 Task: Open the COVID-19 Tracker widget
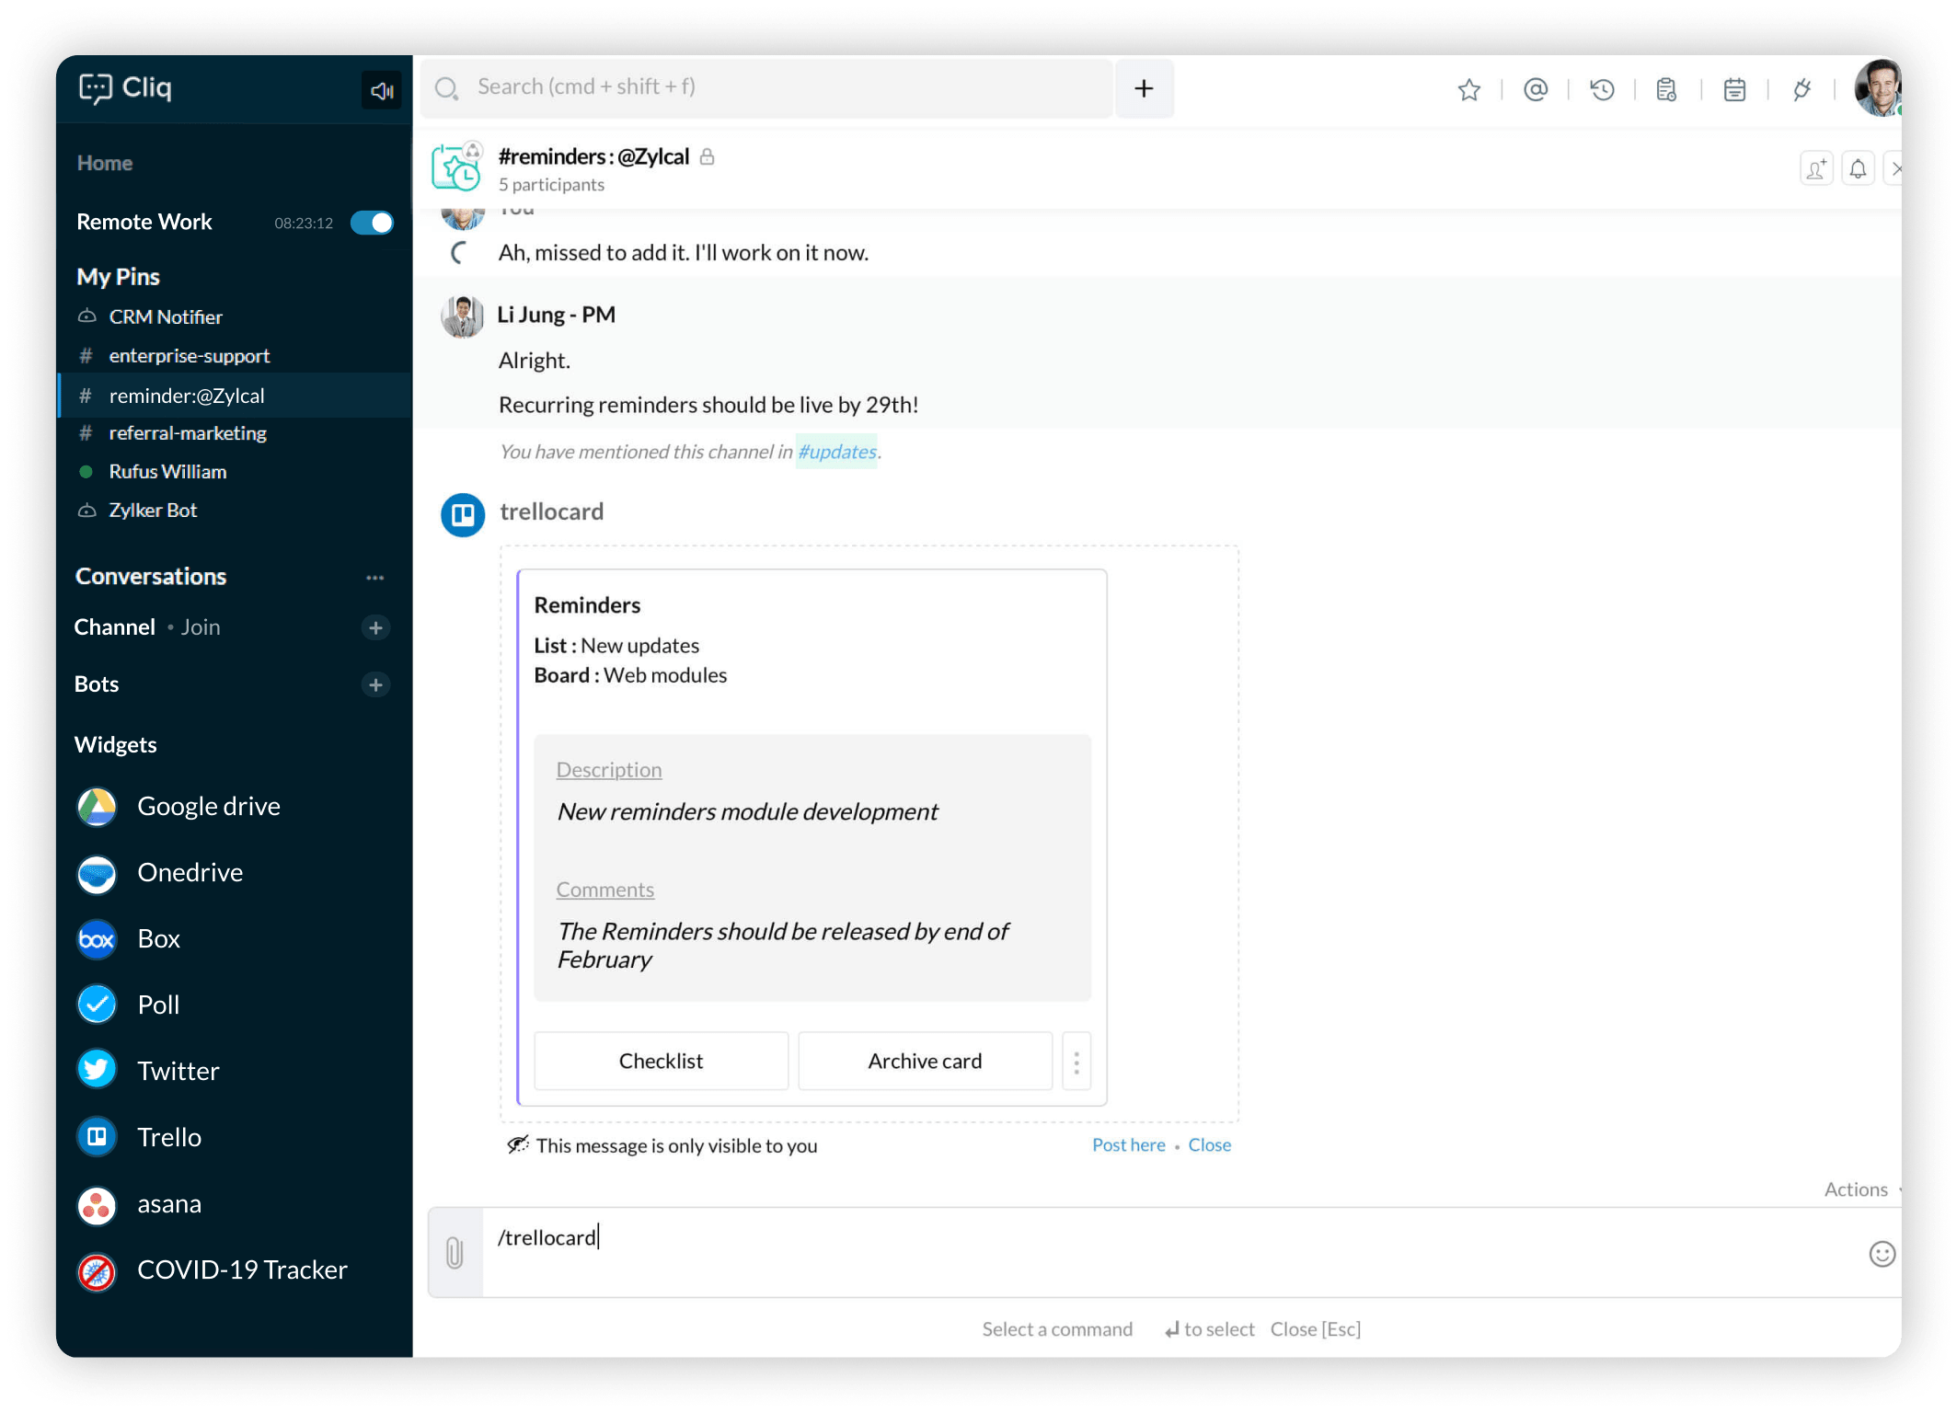click(213, 1270)
